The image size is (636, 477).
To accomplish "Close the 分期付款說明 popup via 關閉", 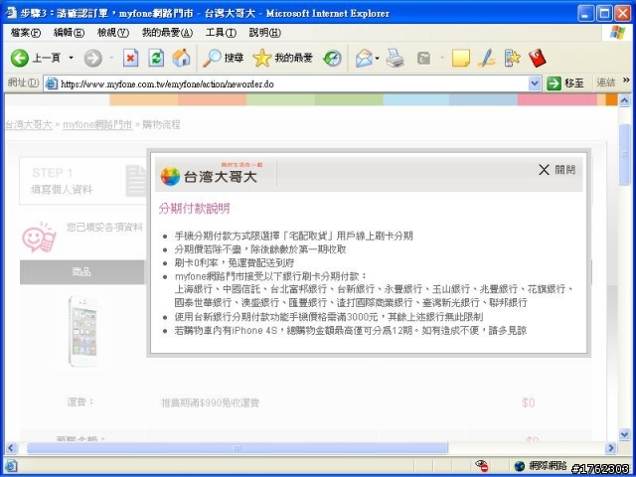I will point(556,170).
